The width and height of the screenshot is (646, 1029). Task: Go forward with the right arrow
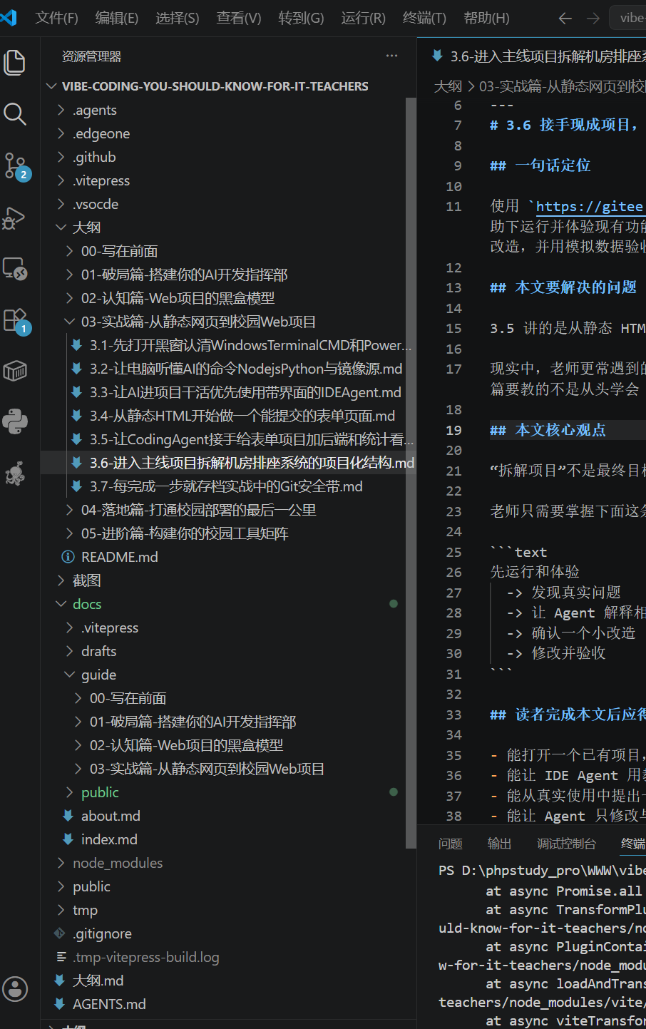(x=593, y=18)
